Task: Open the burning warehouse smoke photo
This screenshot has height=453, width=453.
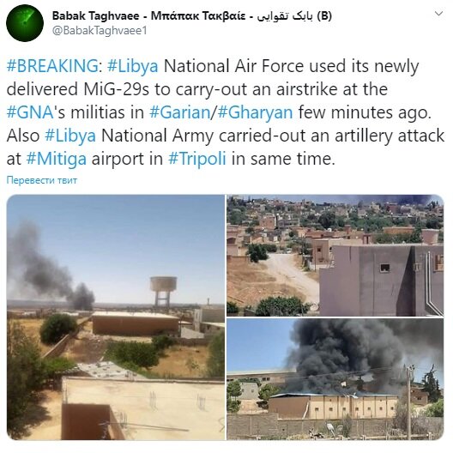Action: point(335,379)
